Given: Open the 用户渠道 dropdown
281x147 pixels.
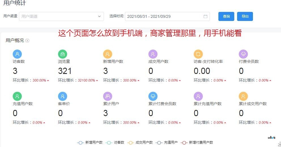Looking at the screenshot, I should coord(61,16).
